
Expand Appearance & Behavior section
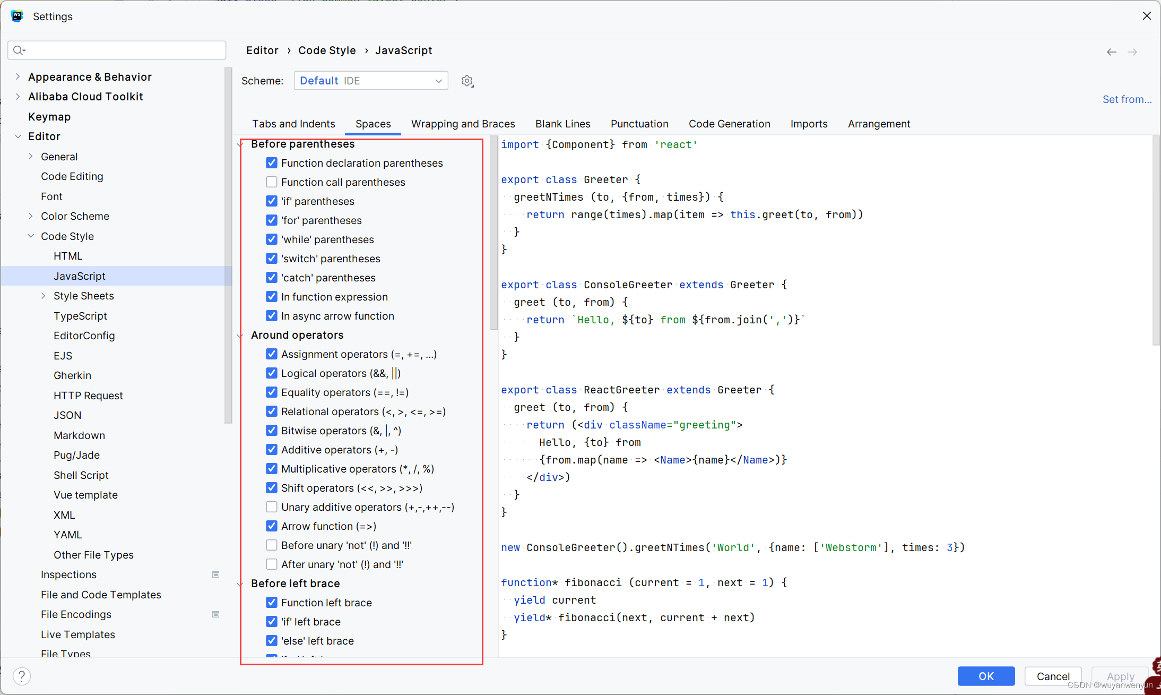18,77
